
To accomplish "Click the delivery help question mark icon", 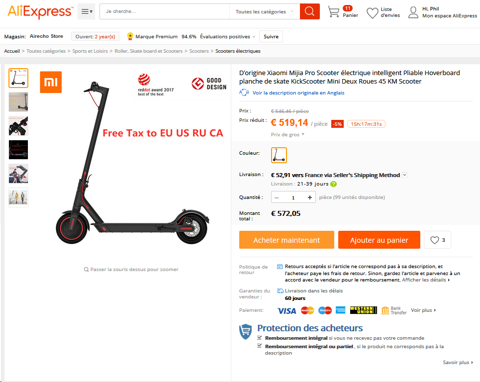I will [x=334, y=184].
